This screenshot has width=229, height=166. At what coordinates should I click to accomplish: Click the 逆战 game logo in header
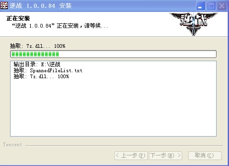pyautogui.click(x=193, y=24)
